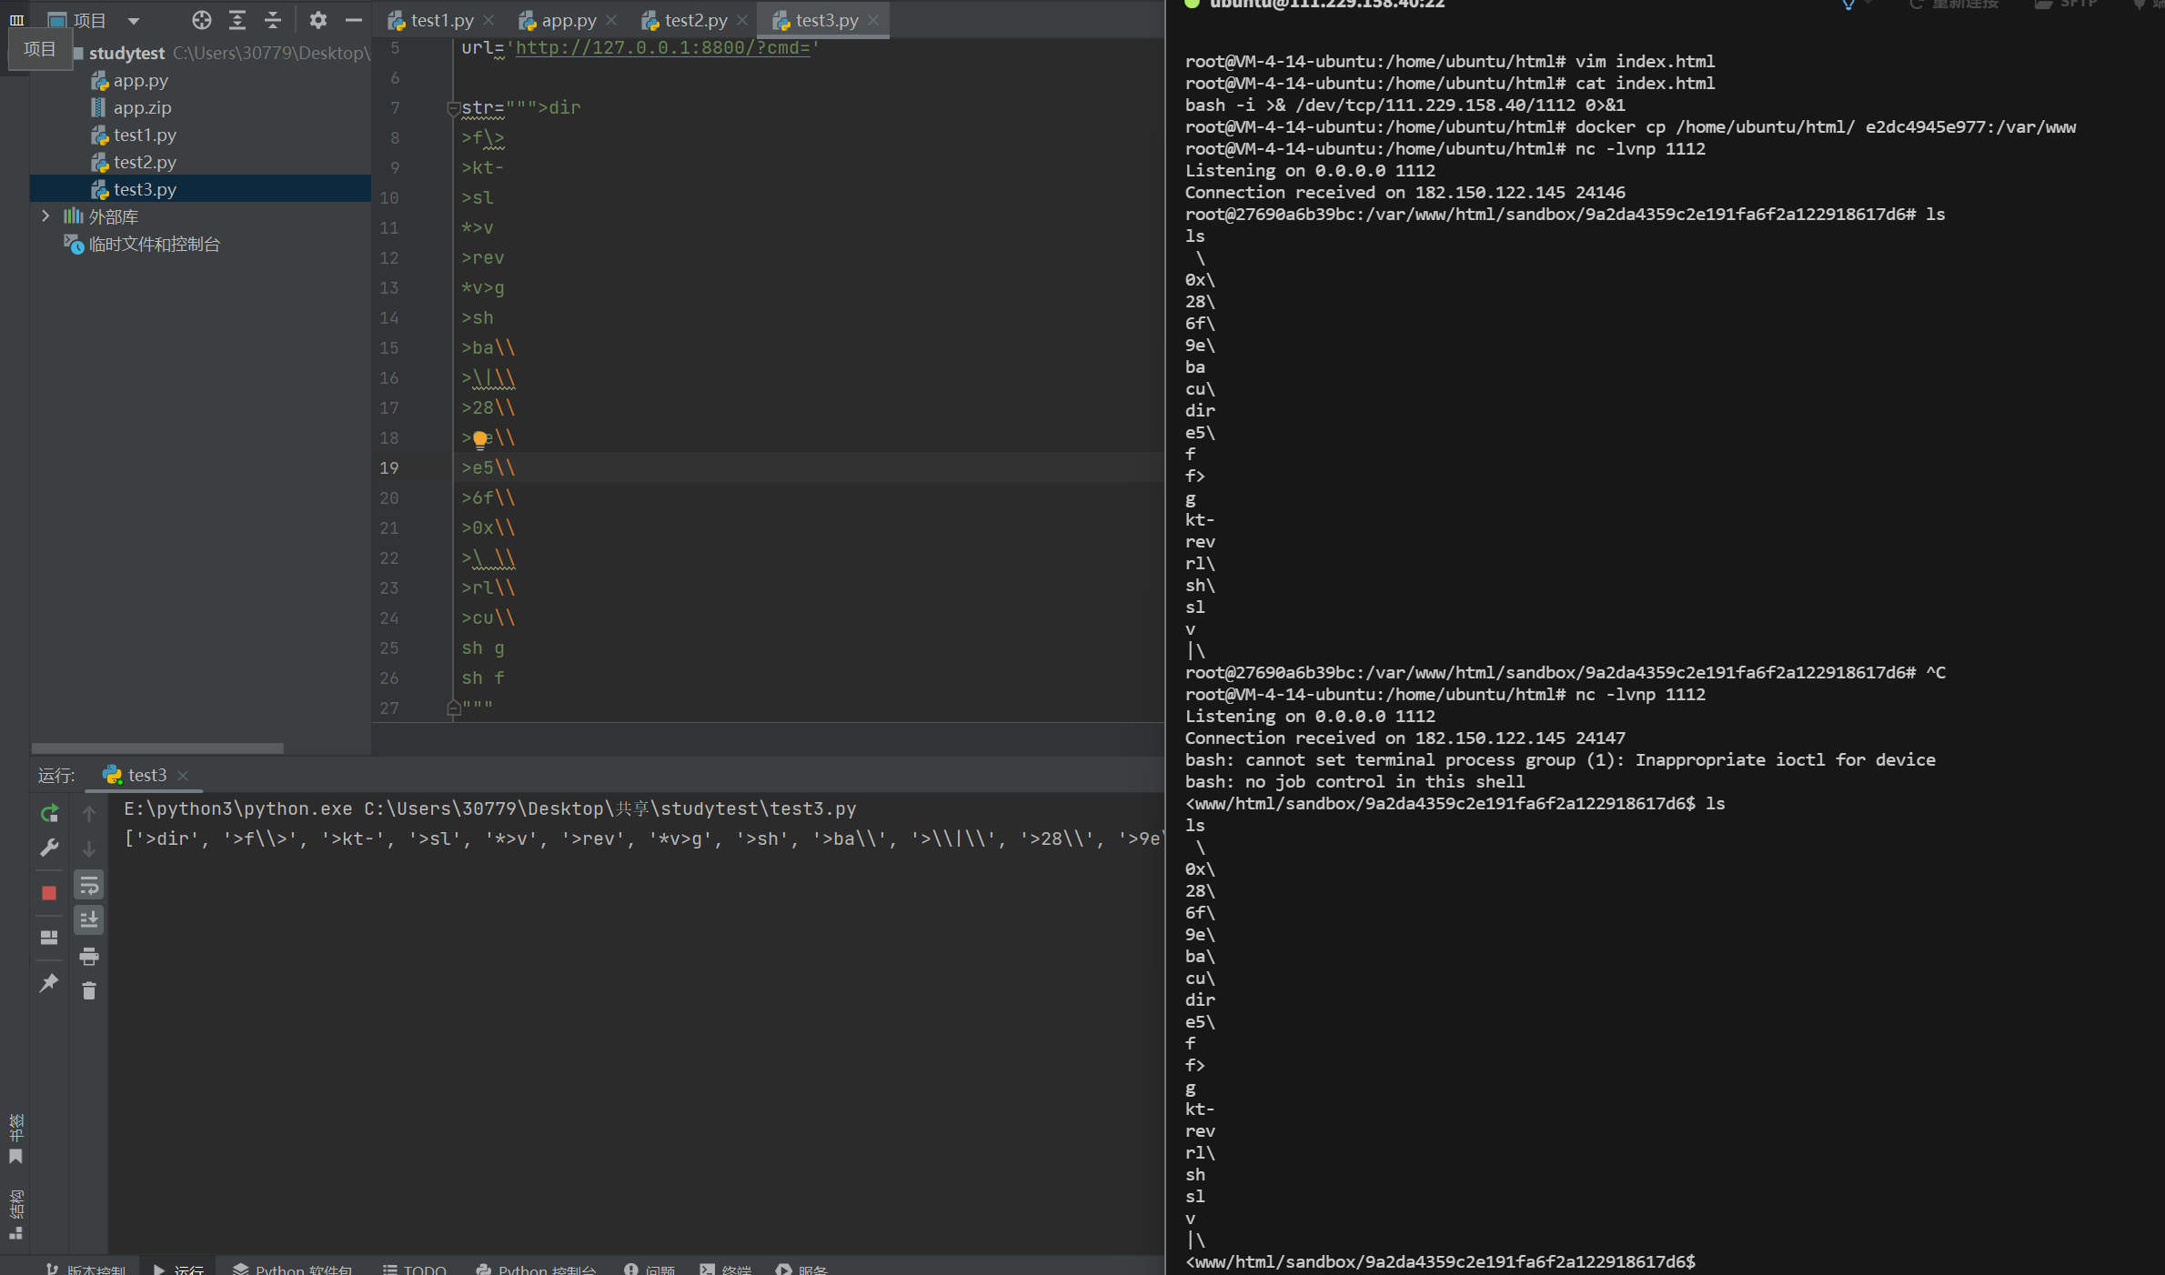Open 问题 problems tool window
The height and width of the screenshot is (1275, 2165).
coord(649,1268)
